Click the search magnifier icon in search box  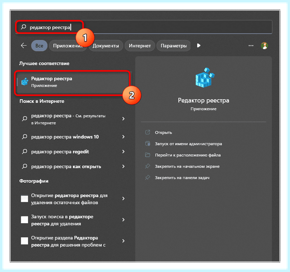pos(24,27)
